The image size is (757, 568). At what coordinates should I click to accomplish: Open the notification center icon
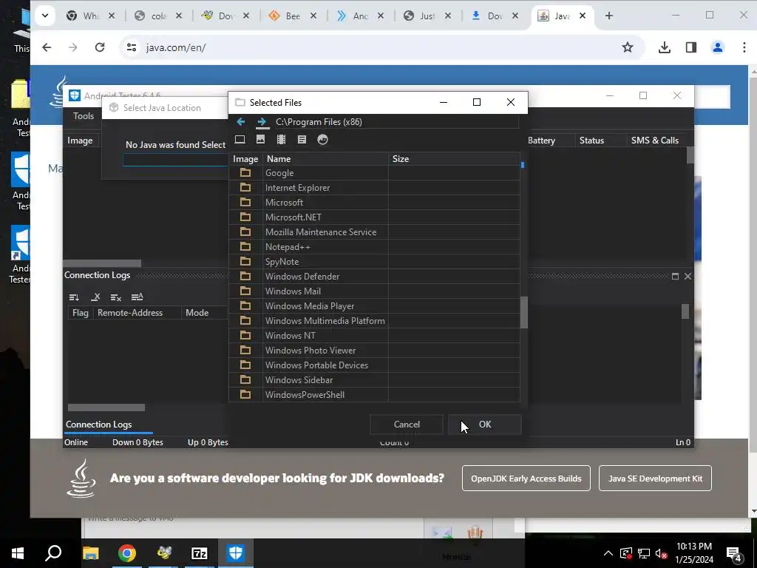[733, 554]
